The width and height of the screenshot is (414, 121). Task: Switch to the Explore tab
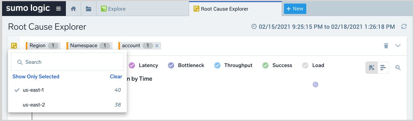pos(117,9)
